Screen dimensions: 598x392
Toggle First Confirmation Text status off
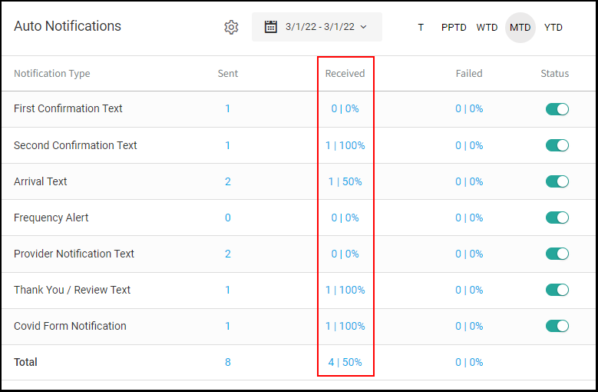pyautogui.click(x=557, y=109)
